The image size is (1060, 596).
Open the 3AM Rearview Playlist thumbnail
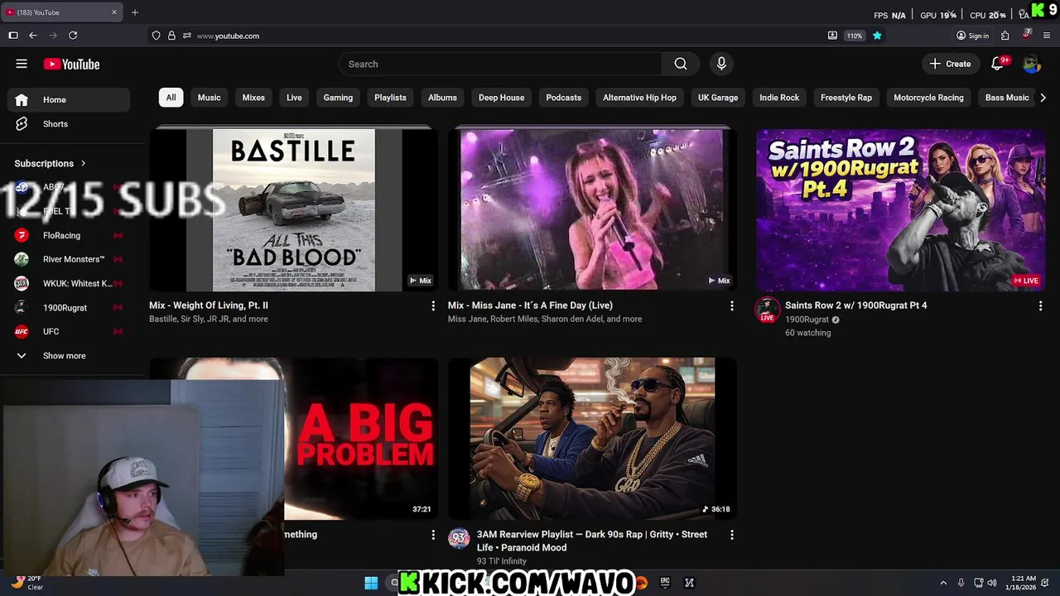pos(592,439)
